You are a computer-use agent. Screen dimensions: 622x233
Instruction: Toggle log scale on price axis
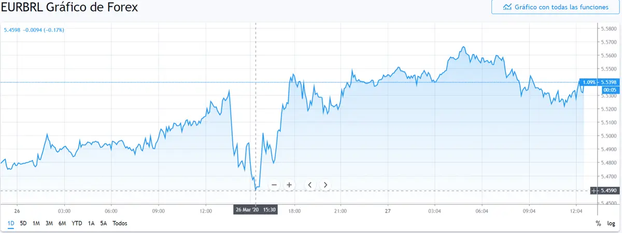pyautogui.click(x=611, y=223)
